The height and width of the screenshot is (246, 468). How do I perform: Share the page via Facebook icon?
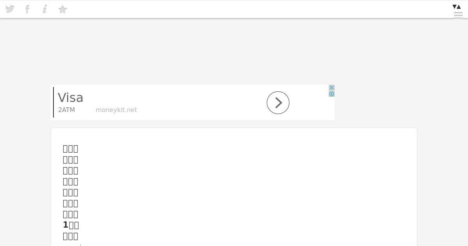[x=27, y=9]
